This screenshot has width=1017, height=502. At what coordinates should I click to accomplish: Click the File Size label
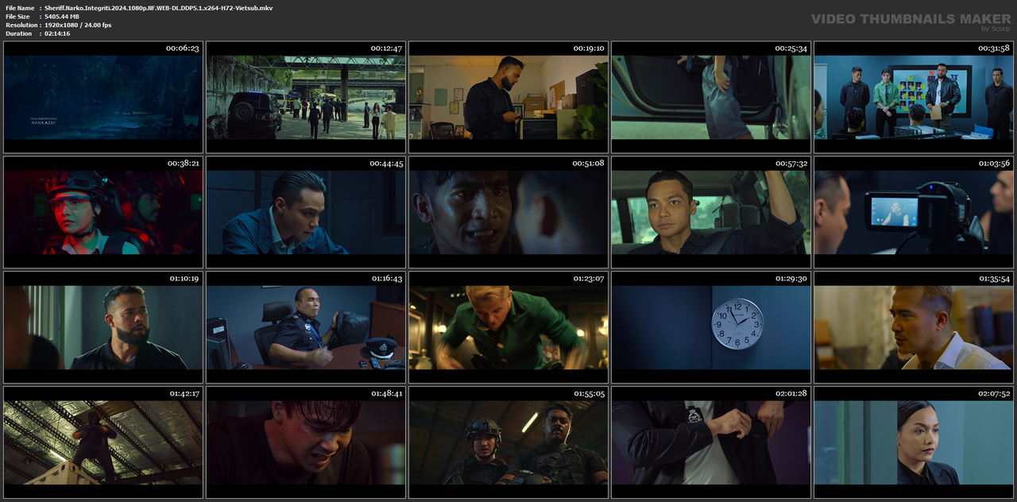click(x=18, y=17)
